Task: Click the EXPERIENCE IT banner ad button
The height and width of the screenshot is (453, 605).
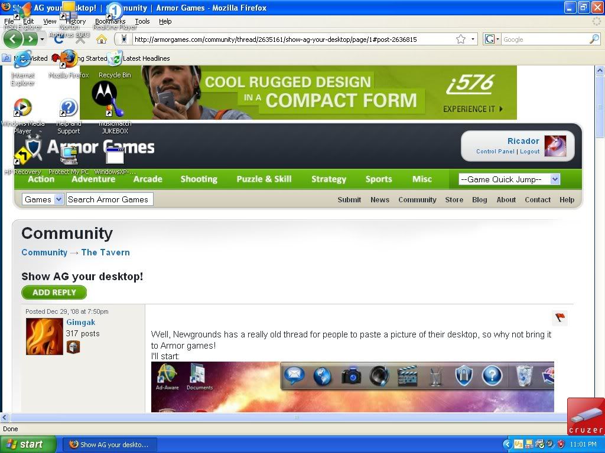Action: (x=473, y=109)
